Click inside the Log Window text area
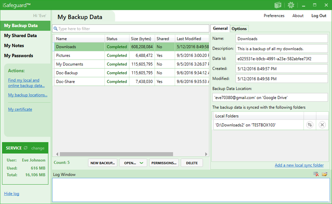The height and width of the screenshot is (204, 332). (191, 190)
